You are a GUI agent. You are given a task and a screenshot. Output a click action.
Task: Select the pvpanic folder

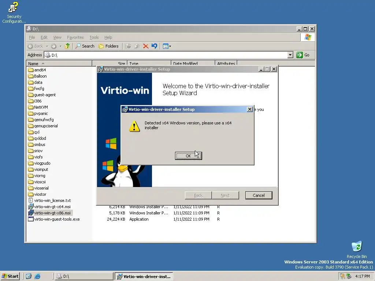pos(38,113)
